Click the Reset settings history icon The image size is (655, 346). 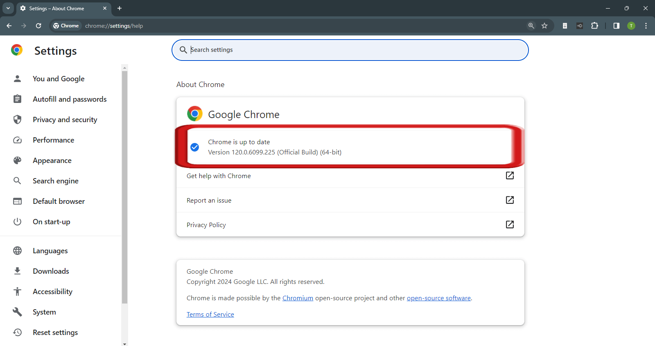coord(17,333)
